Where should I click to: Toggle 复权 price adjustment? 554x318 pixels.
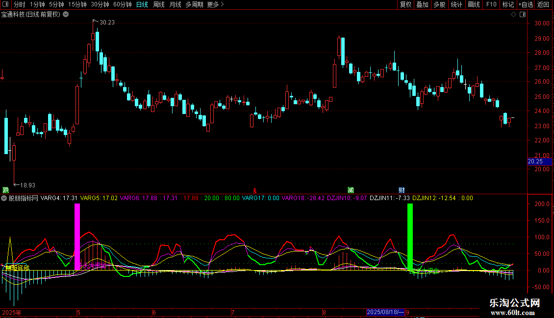405,4
